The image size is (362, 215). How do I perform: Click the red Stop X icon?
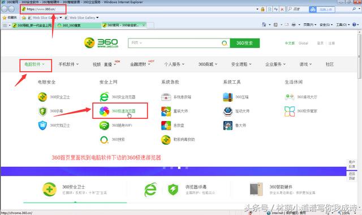tap(282, 9)
